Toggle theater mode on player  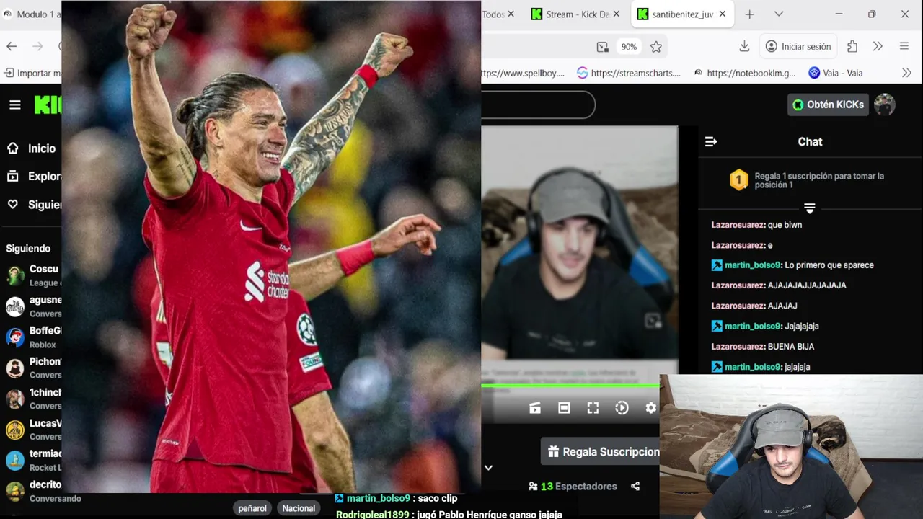(x=564, y=408)
